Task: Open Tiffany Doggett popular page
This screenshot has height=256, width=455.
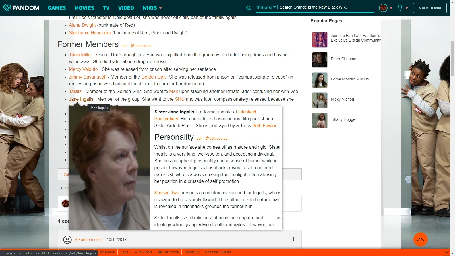Action: click(x=344, y=120)
